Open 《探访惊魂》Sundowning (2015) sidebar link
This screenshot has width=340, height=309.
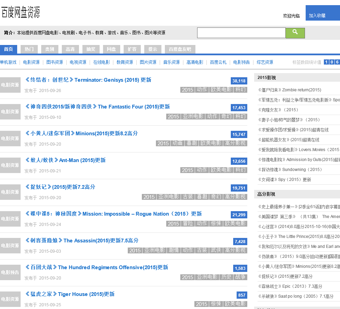tap(290, 170)
